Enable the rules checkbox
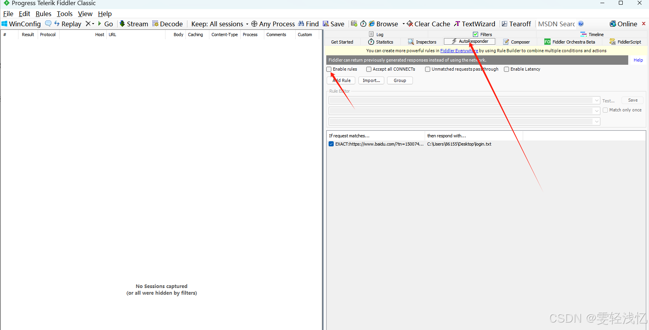This screenshot has width=649, height=330. 329,69
